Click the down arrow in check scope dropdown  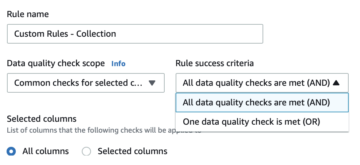pyautogui.click(x=152, y=83)
